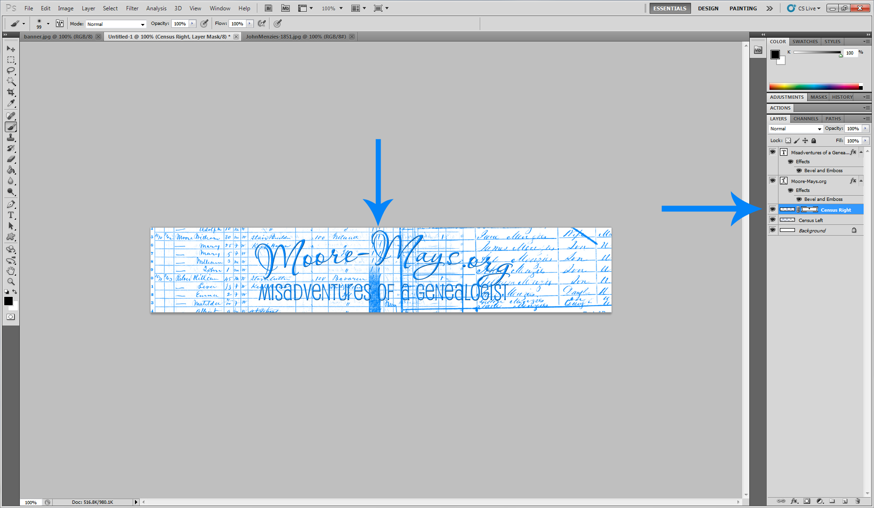Open the banner.jpg document tab

click(58, 37)
